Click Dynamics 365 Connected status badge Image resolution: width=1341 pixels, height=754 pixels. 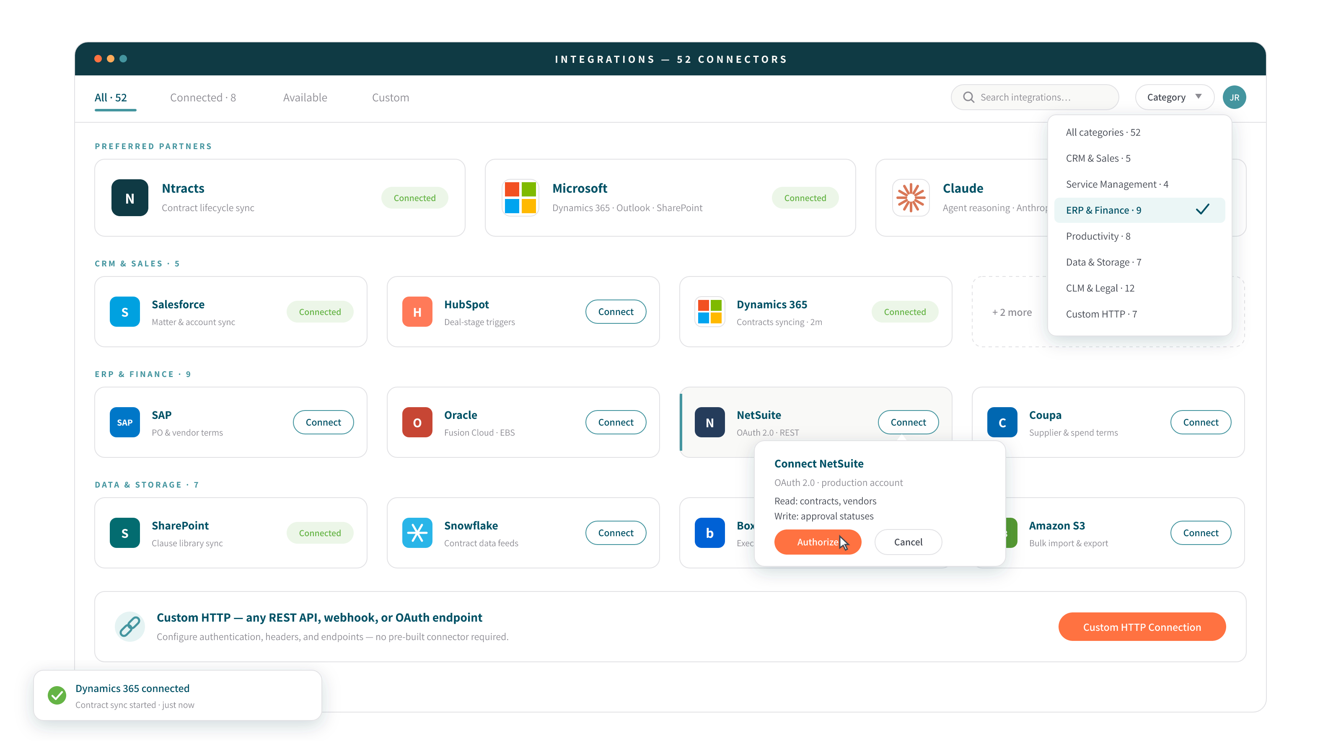tap(905, 312)
